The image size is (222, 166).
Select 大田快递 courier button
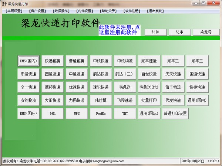53,100
